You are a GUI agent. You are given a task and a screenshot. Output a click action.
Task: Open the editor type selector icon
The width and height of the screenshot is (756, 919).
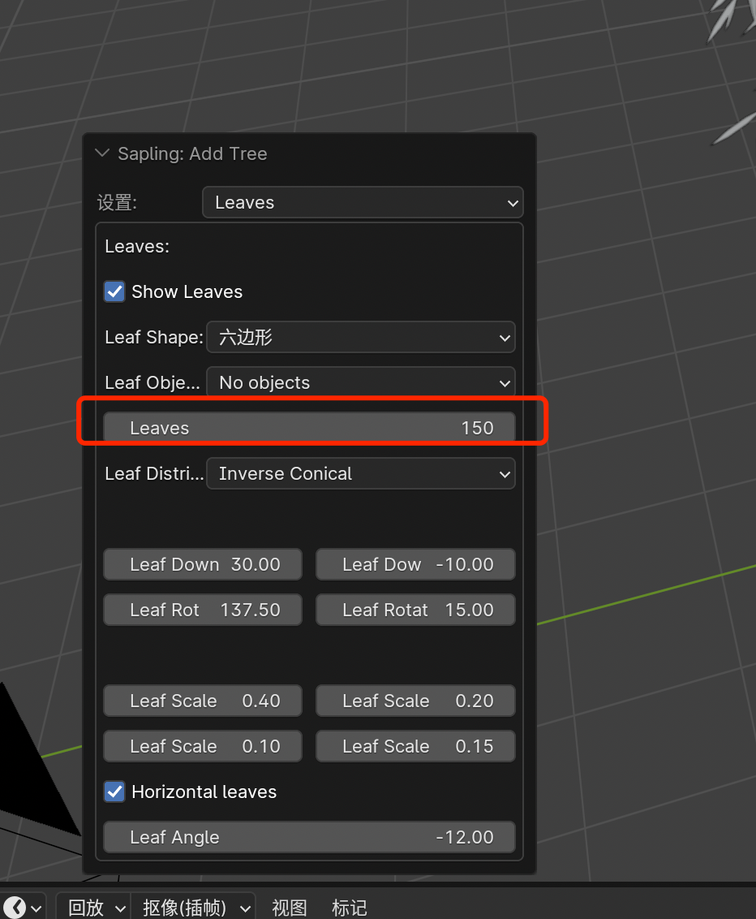(22, 908)
